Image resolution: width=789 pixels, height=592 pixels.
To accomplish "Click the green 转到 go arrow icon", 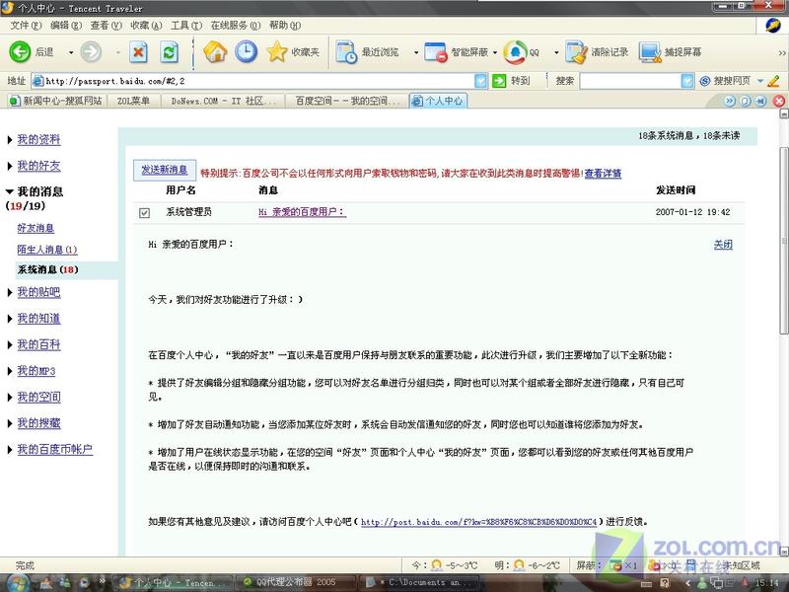I will (499, 81).
